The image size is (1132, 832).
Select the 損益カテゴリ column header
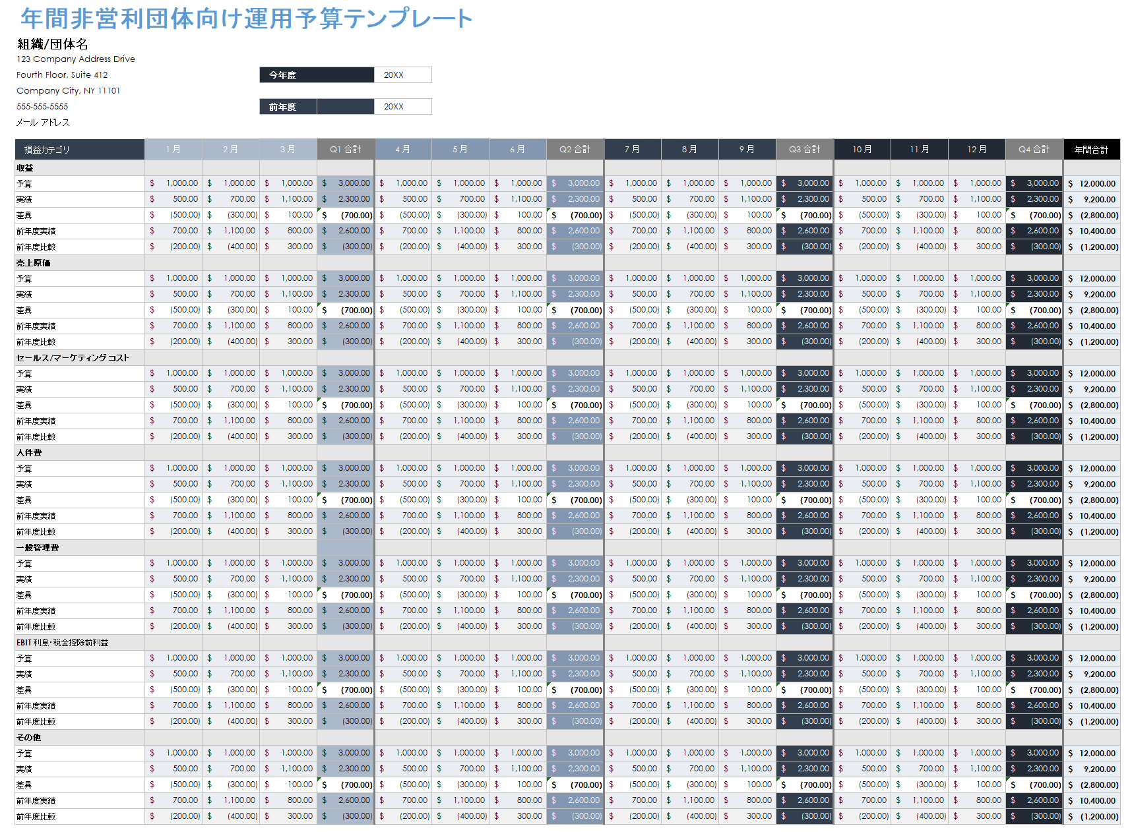coord(80,150)
